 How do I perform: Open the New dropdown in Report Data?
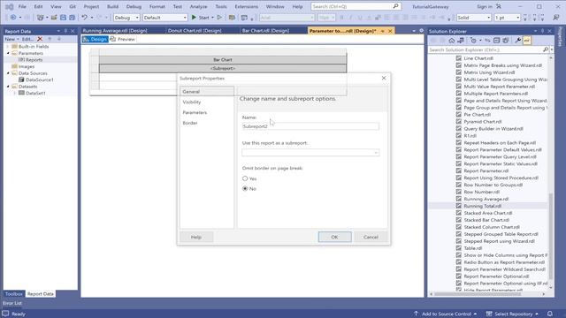11,39
